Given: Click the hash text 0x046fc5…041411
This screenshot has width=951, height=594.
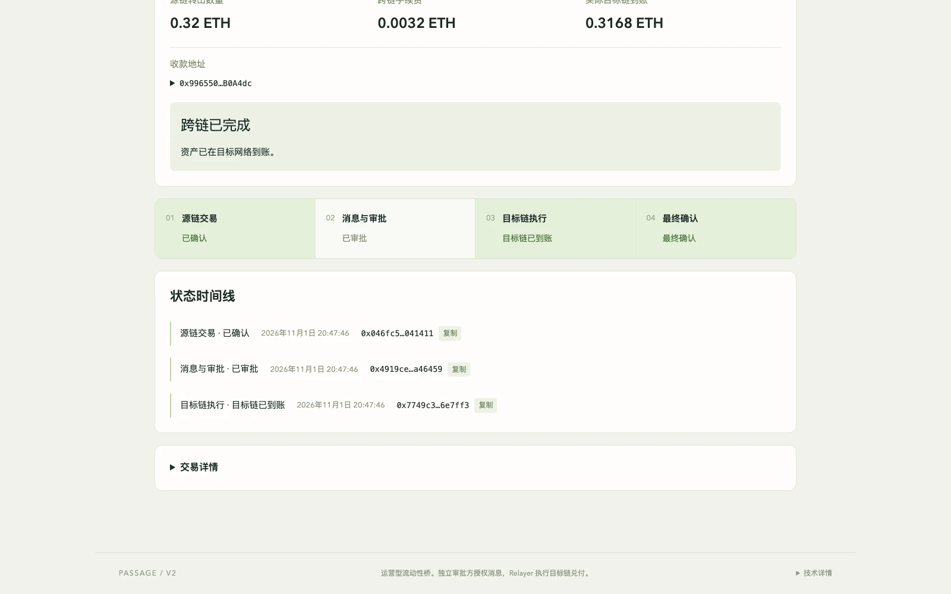Looking at the screenshot, I should tap(397, 333).
